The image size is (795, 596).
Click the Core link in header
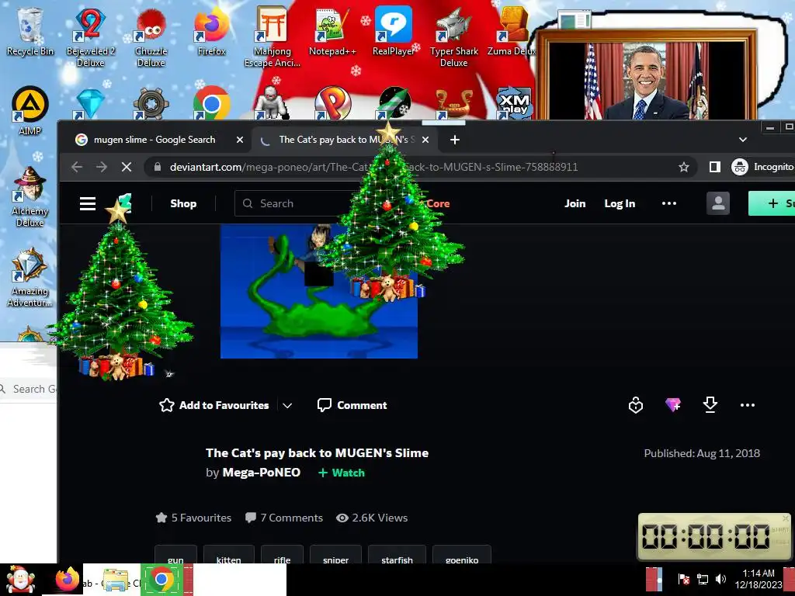(x=438, y=203)
